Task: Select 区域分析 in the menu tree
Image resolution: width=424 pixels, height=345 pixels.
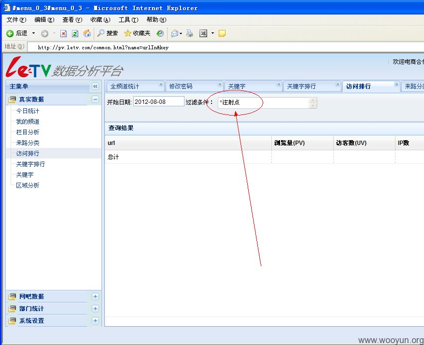Action: pos(28,186)
